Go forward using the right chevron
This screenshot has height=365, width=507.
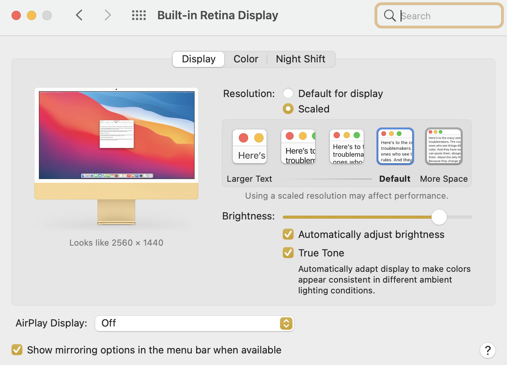(x=107, y=15)
